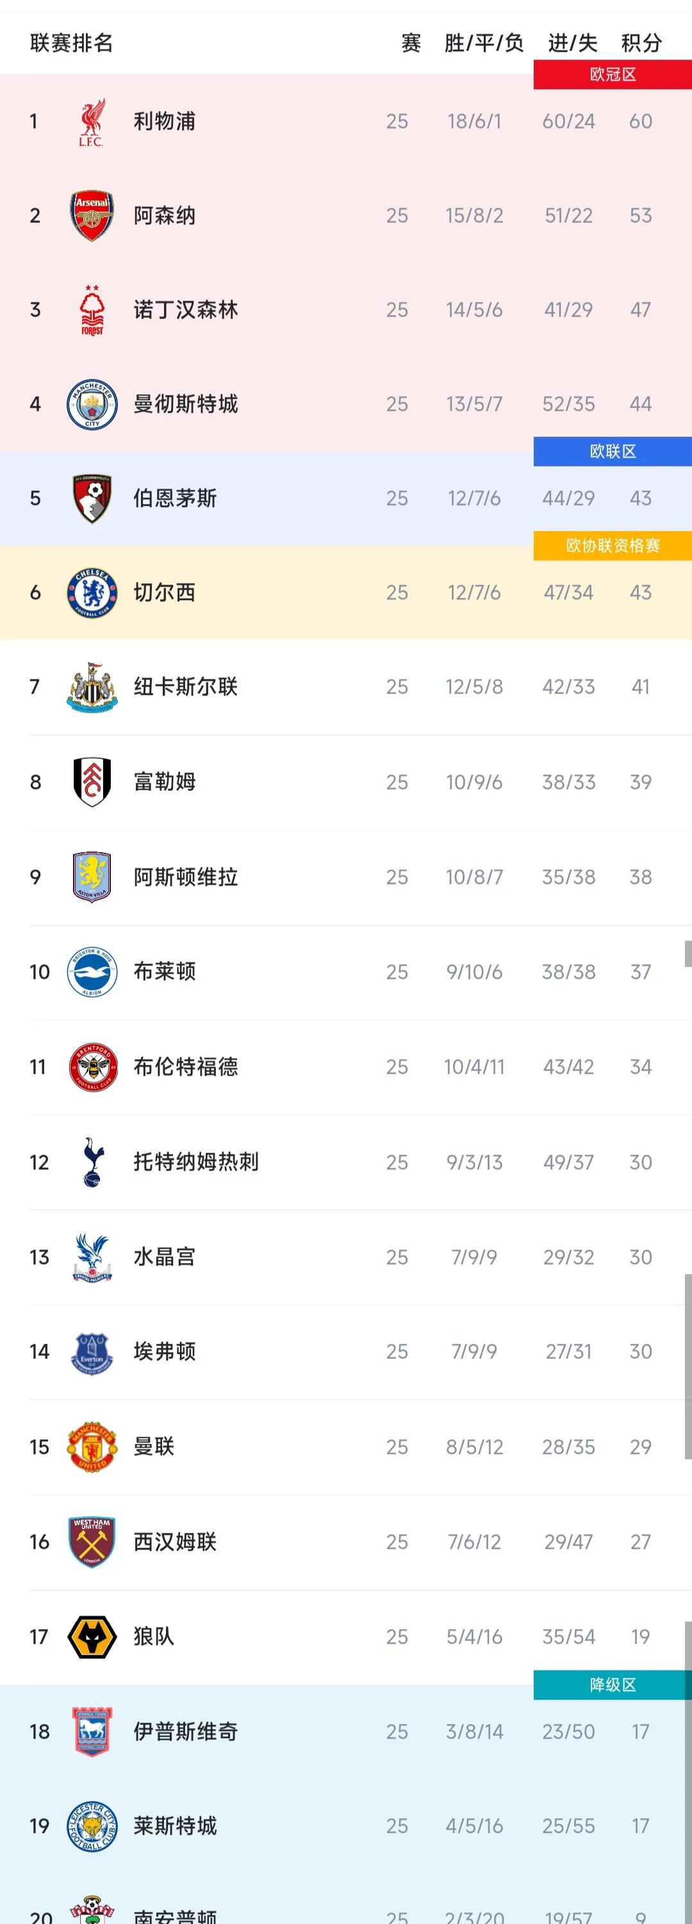Screen dimensions: 692x1924
Task: Click the red 欧冠区 zone label
Action: 612,74
